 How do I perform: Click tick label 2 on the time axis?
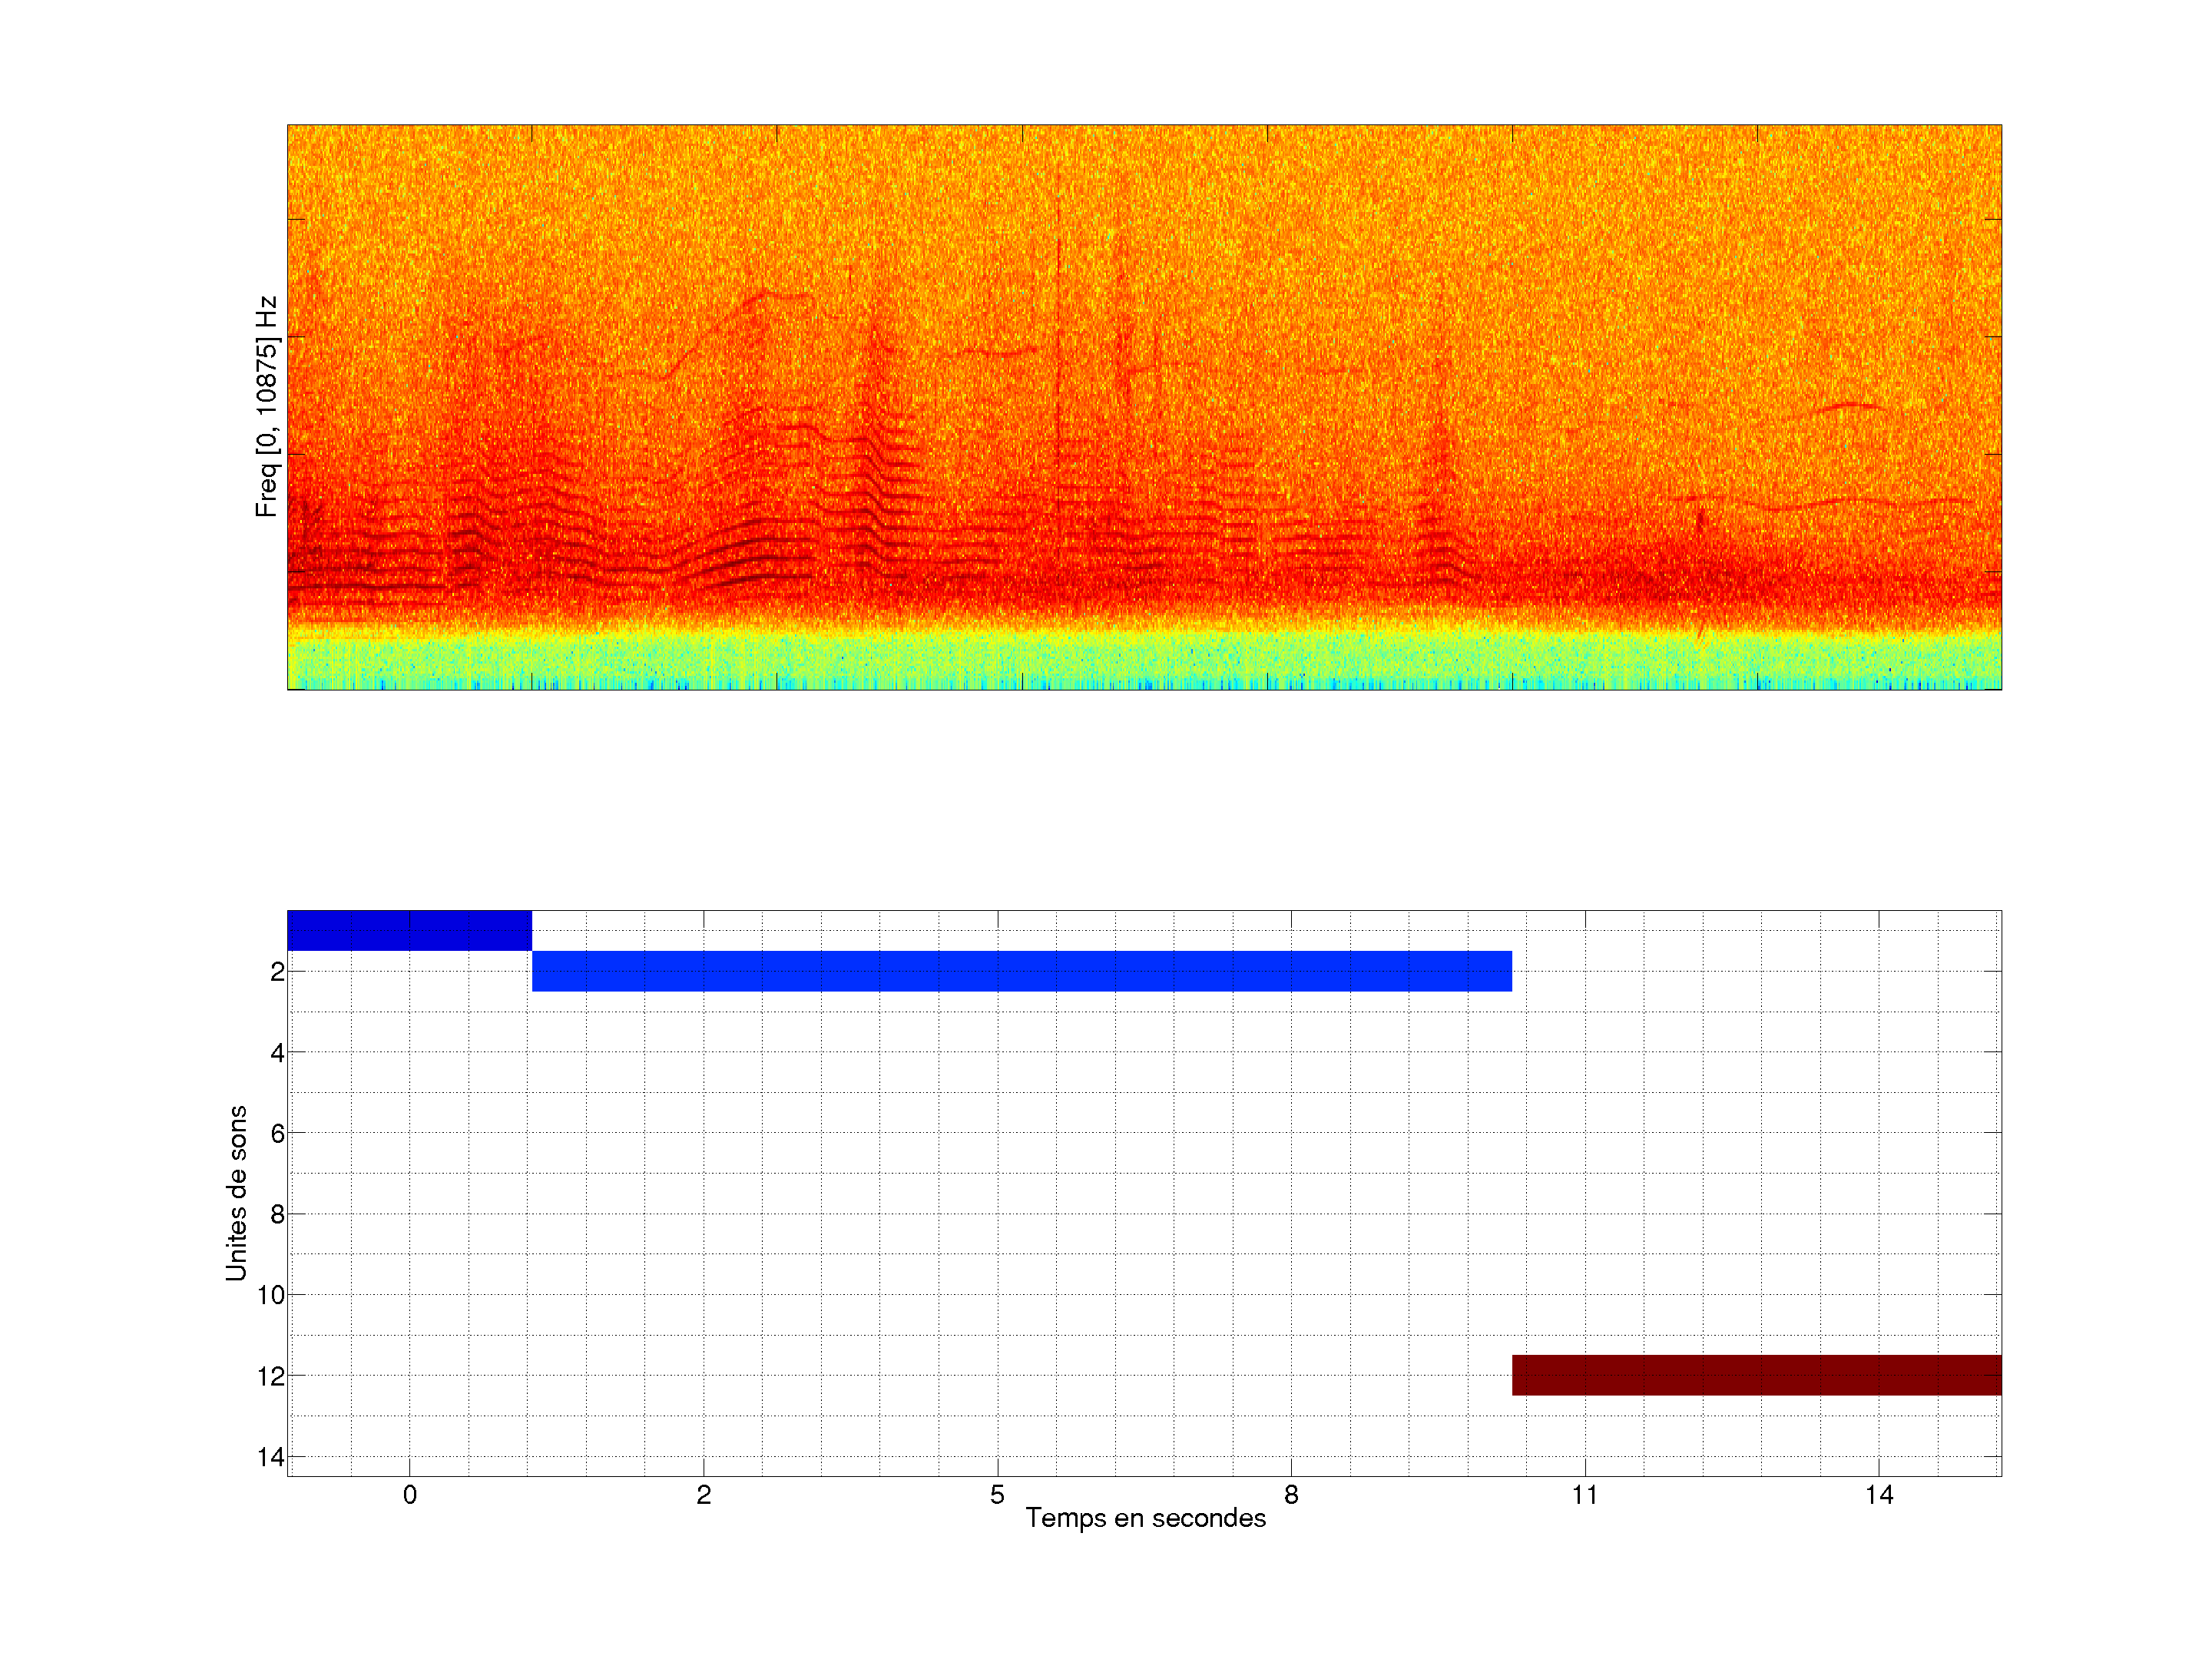click(704, 1495)
